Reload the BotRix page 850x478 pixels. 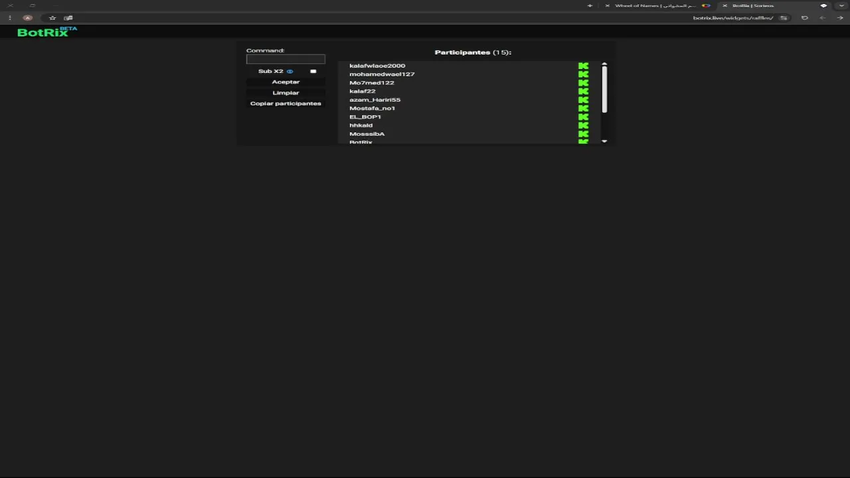pyautogui.click(x=805, y=18)
